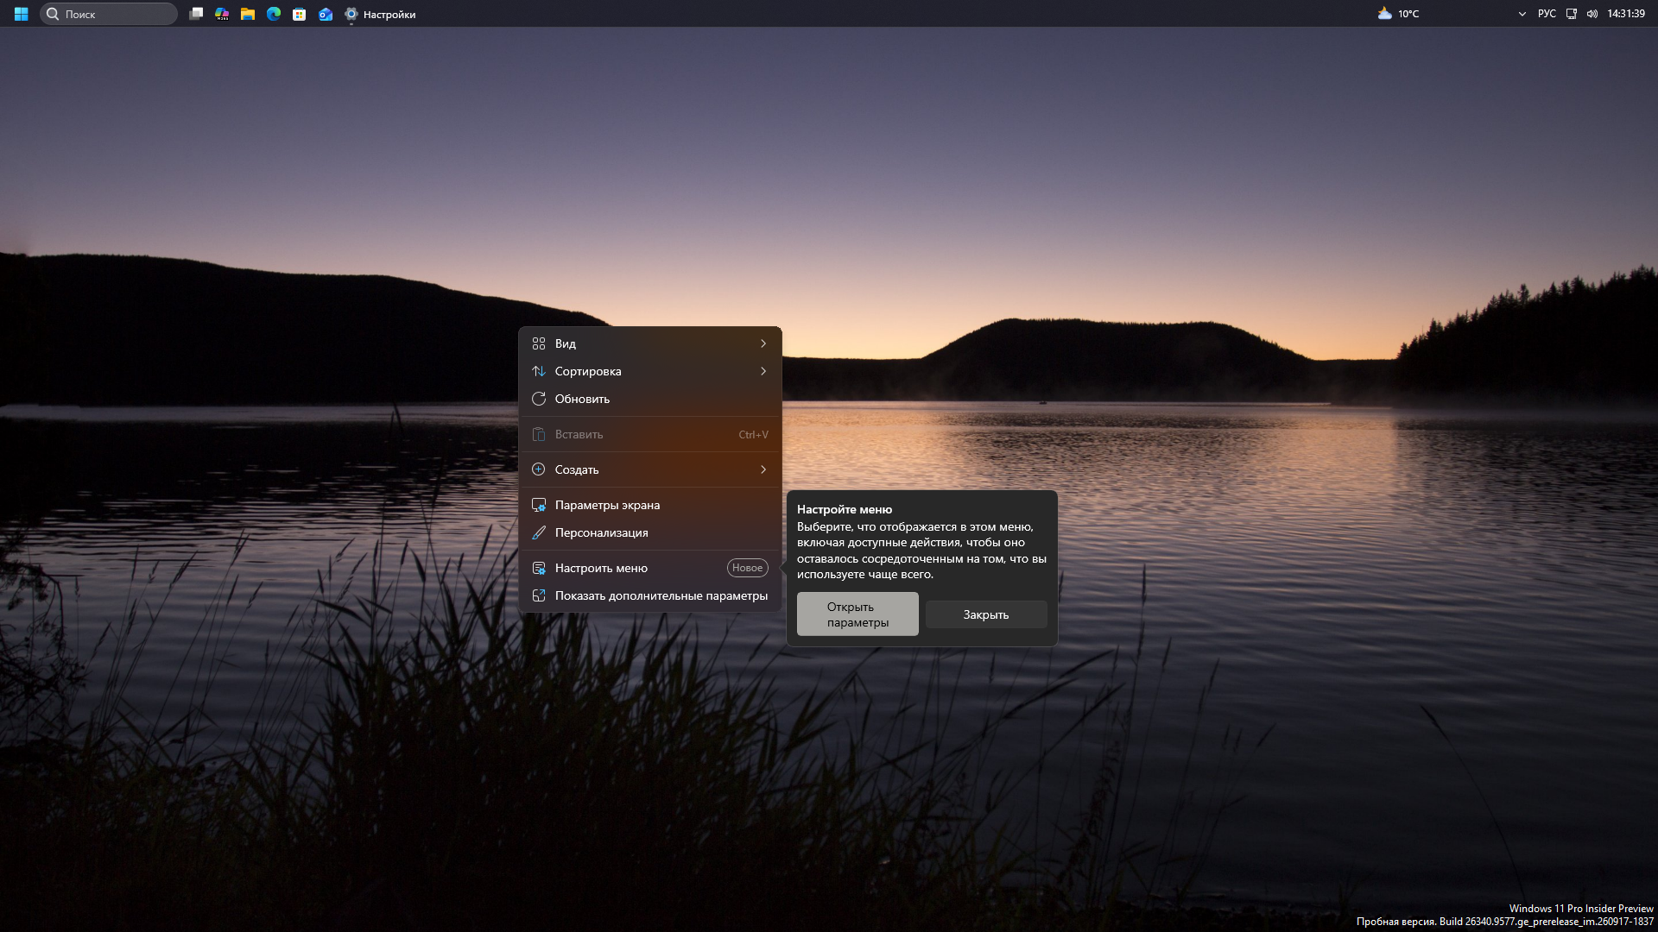Switch to the Настройки taskbar app

(380, 14)
